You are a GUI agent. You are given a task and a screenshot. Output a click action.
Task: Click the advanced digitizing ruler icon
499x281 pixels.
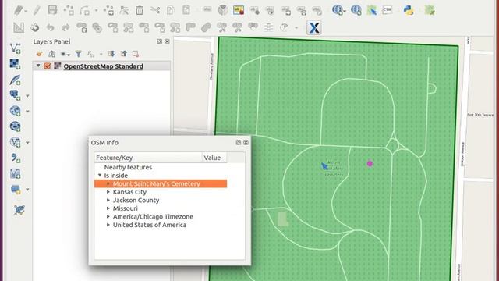[19, 28]
